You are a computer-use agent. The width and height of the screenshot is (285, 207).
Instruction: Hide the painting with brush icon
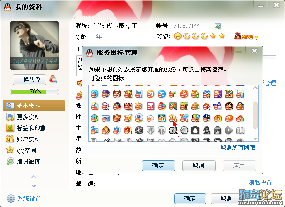coord(173,106)
